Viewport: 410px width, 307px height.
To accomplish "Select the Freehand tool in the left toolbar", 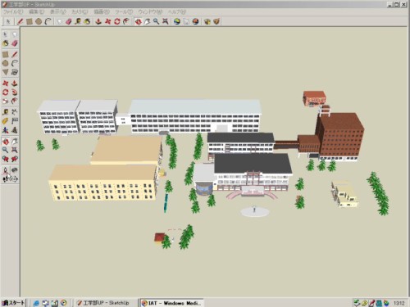I will [x=15, y=72].
